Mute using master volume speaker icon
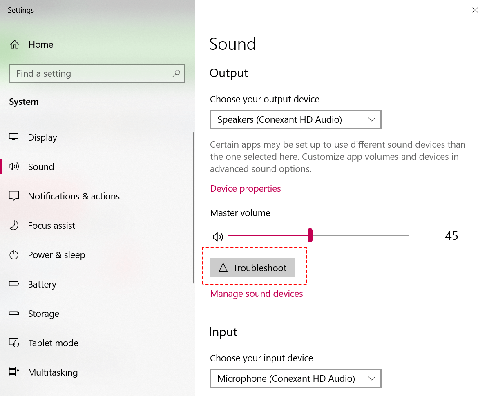 tap(218, 237)
